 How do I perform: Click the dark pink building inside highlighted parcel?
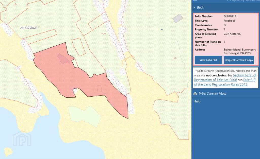[x=63, y=59]
